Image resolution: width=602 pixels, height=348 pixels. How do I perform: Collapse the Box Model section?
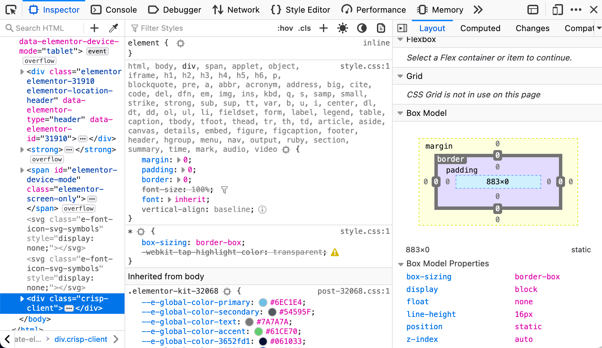400,113
